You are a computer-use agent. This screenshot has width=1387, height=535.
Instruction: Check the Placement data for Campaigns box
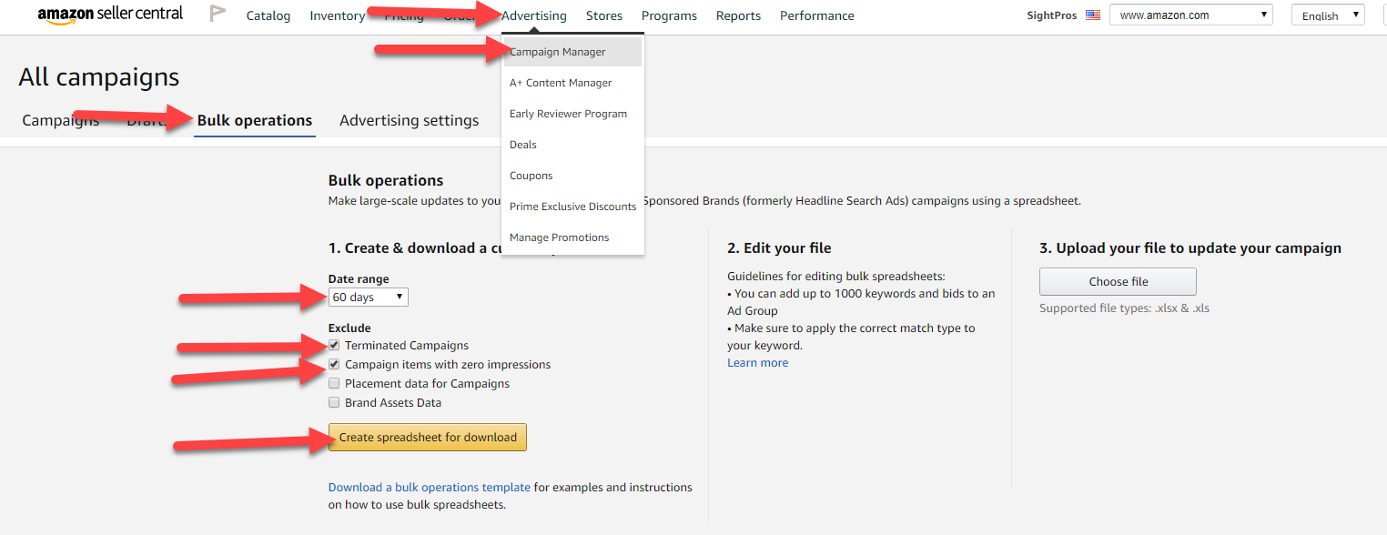coord(334,384)
